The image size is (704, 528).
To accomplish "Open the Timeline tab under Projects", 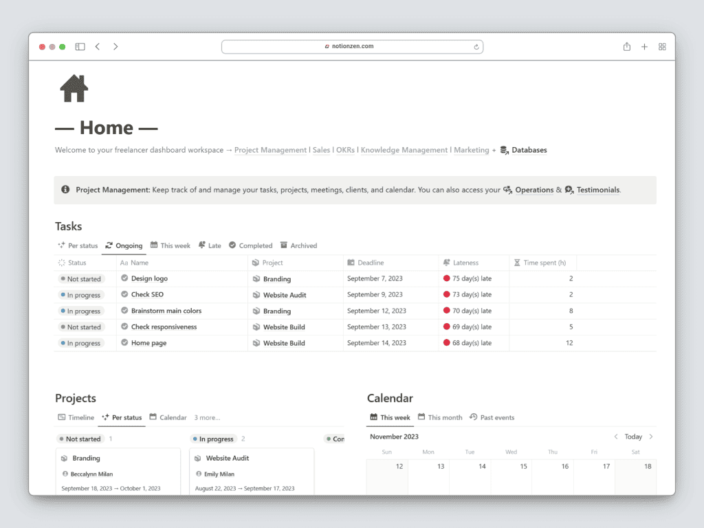I will point(76,417).
